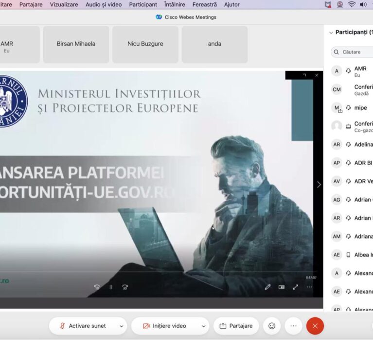Click the annotate pencil icon
Image resolution: width=373 pixels, height=340 pixels.
267,287
